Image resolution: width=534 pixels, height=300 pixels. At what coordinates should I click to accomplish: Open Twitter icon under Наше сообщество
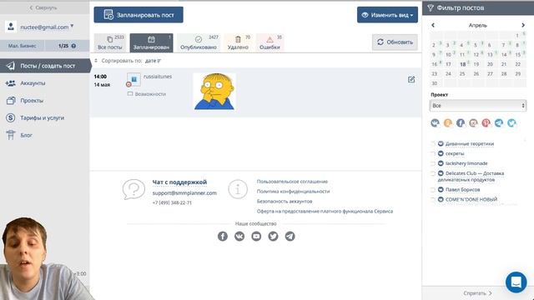tap(273, 236)
